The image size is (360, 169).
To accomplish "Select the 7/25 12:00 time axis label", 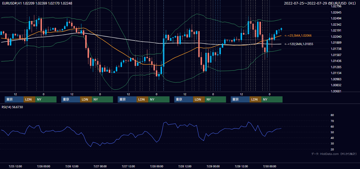I will 15,166.
